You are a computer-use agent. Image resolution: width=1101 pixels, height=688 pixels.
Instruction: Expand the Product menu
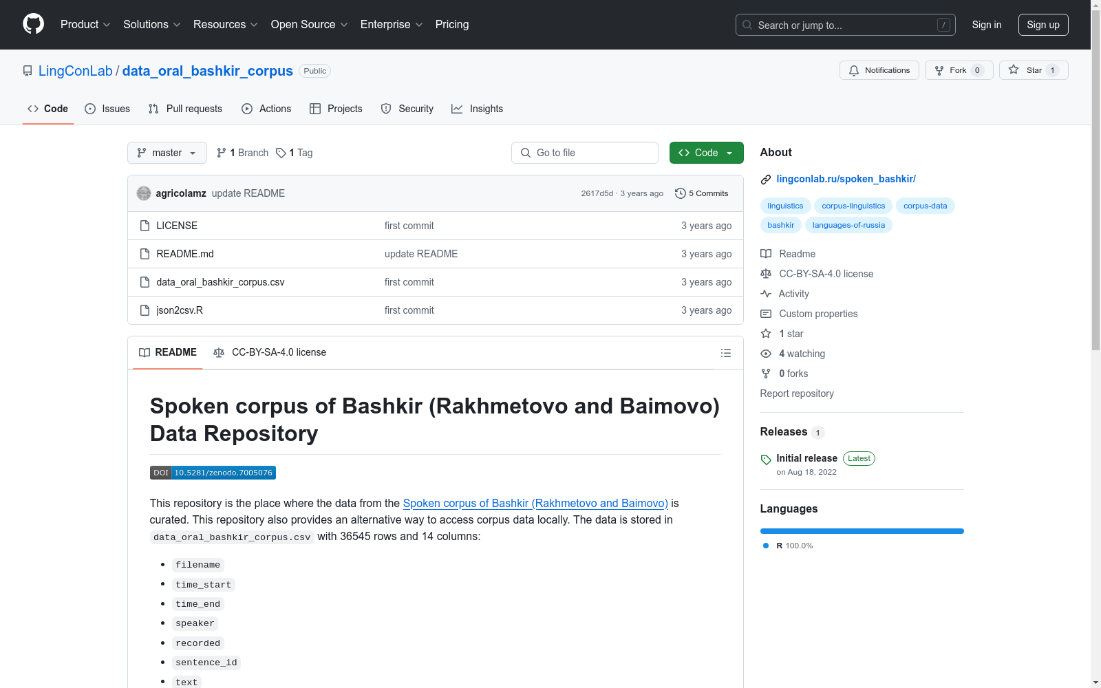coord(85,25)
